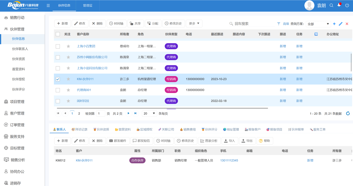
Task: Click the blue plus icon to add query plan
Action: [334, 24]
